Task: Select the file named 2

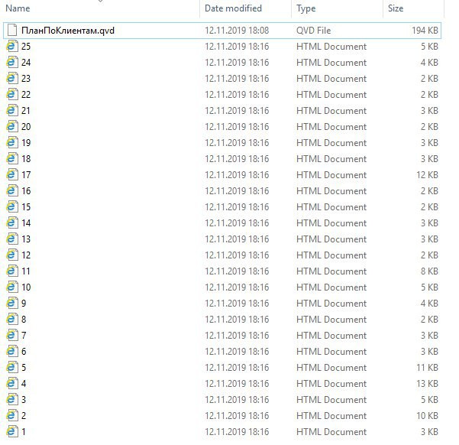Action: pyautogui.click(x=24, y=415)
